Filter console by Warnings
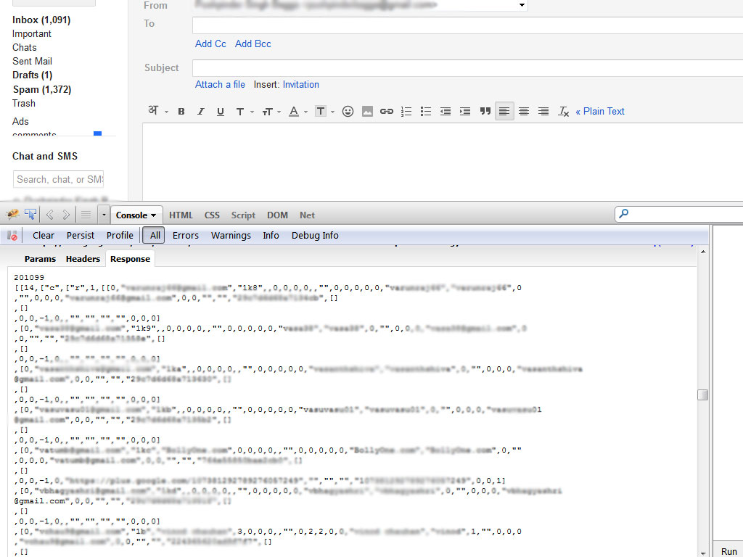 point(231,236)
